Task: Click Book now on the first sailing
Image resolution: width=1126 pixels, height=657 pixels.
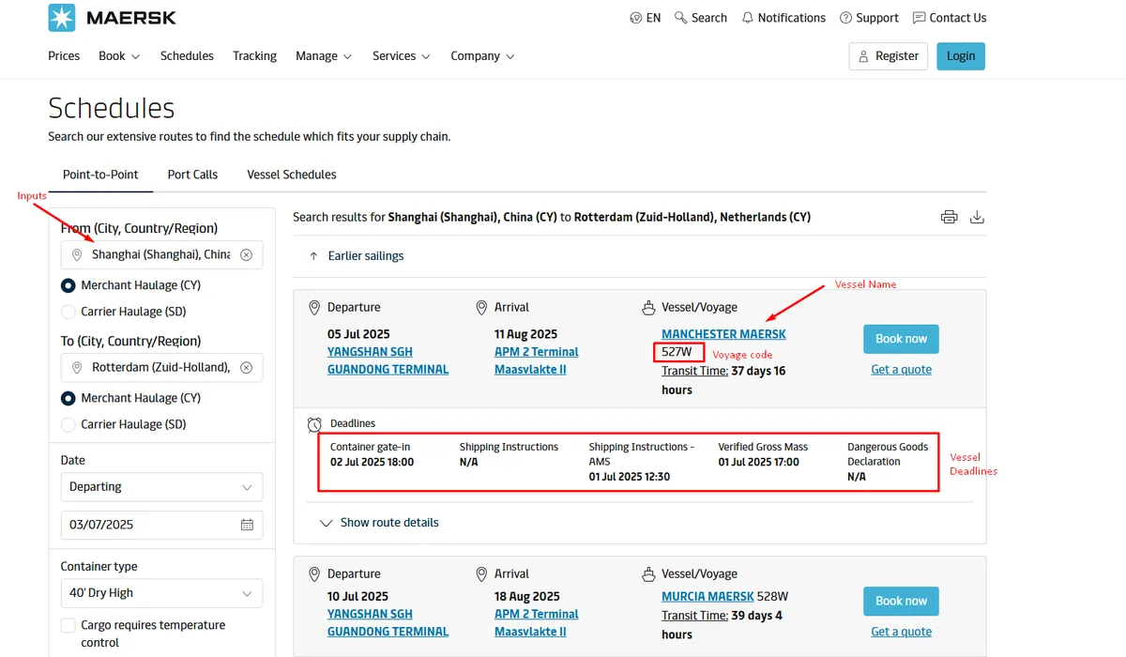Action: tap(900, 338)
